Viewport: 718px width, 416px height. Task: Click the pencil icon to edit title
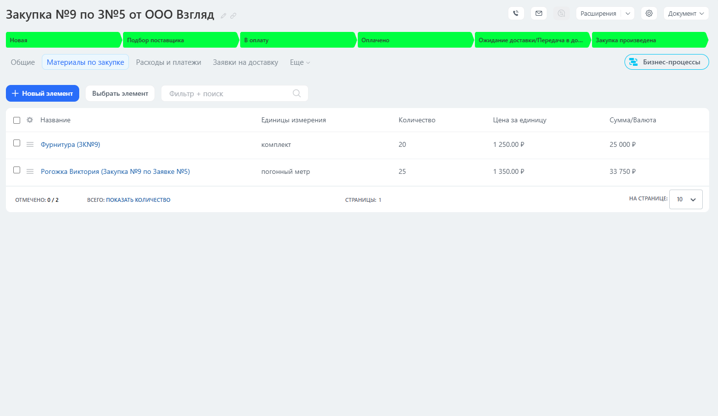coord(223,16)
